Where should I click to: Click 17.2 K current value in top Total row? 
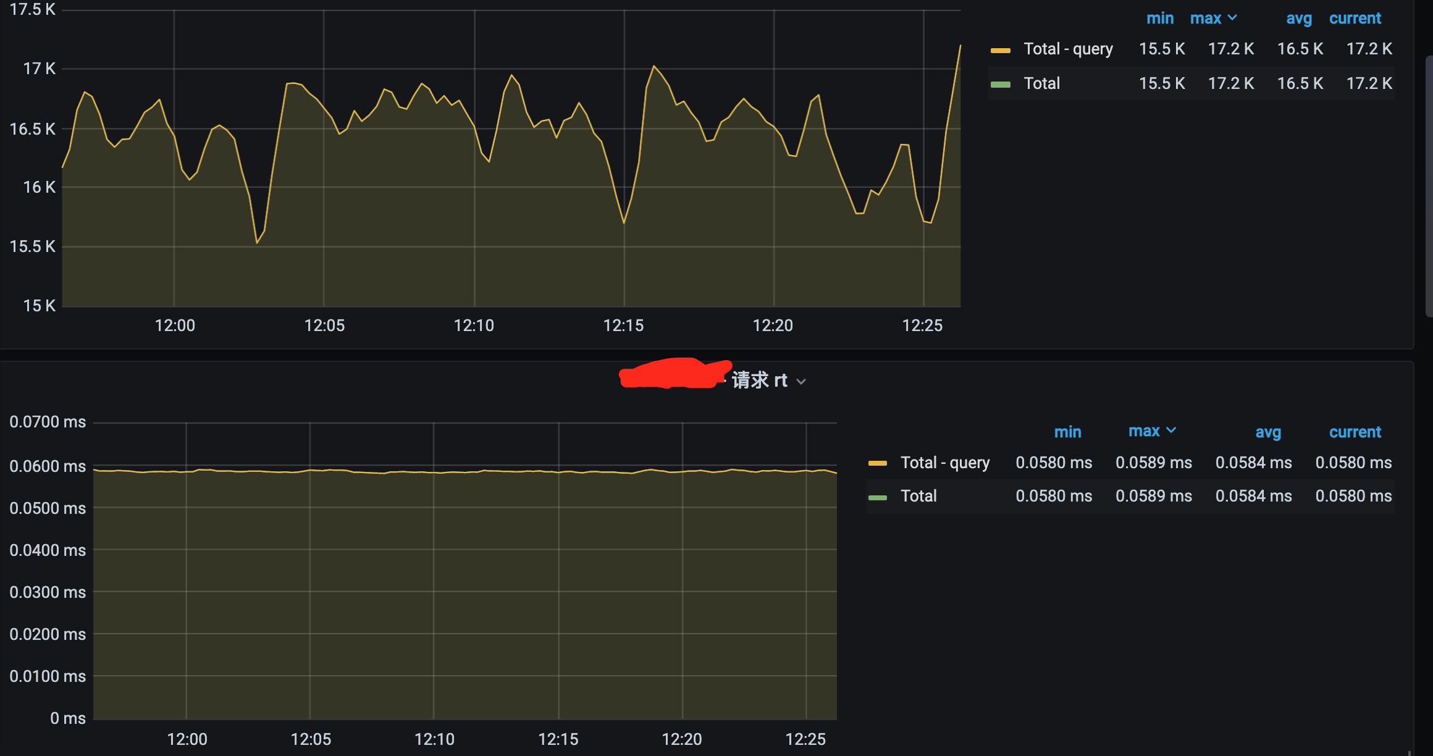point(1369,83)
